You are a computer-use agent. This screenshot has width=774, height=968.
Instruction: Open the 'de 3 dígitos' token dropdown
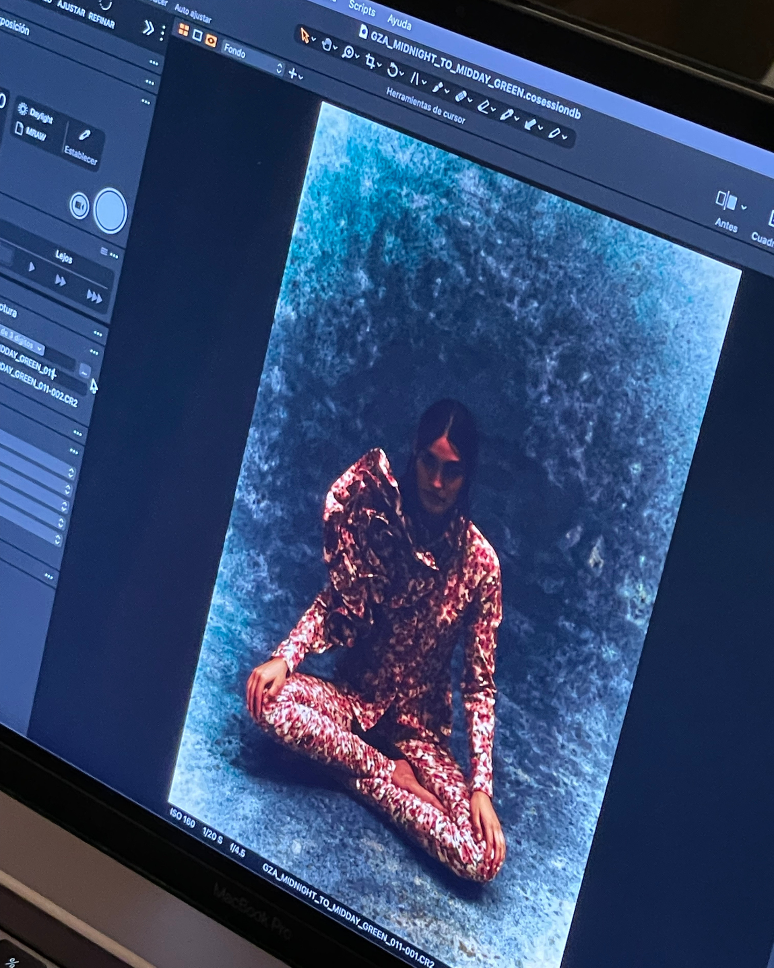[20, 340]
